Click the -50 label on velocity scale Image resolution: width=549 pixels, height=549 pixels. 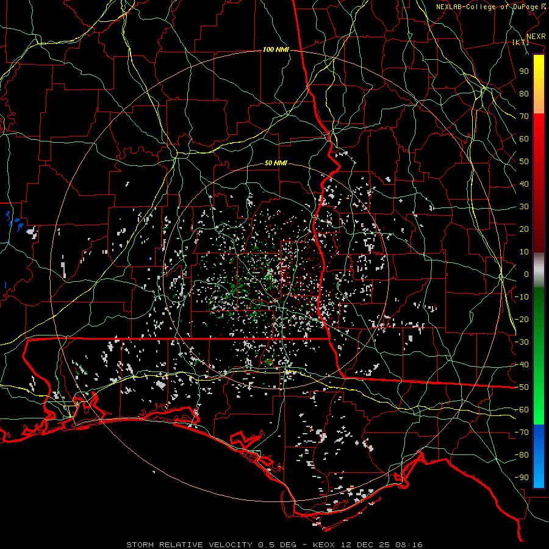click(x=522, y=387)
